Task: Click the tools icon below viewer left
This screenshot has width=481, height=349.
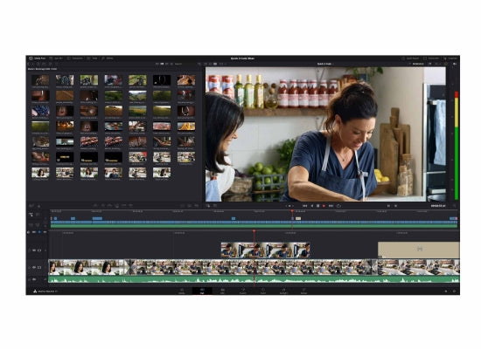Action: [208, 206]
